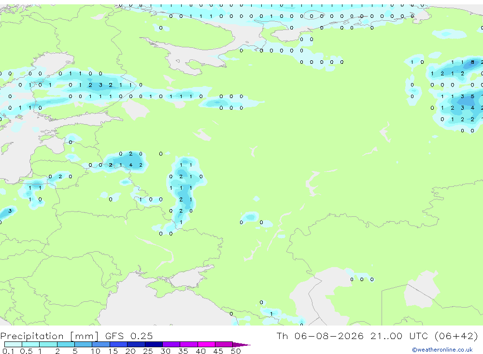Click the legend tick label '0.5'
This screenshot has width=483, height=354.
click(26, 351)
